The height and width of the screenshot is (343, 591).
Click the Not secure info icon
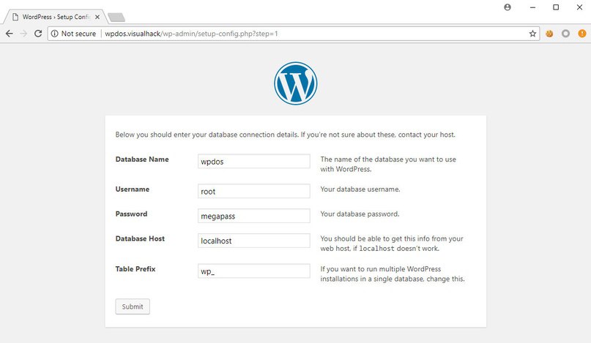click(54, 34)
